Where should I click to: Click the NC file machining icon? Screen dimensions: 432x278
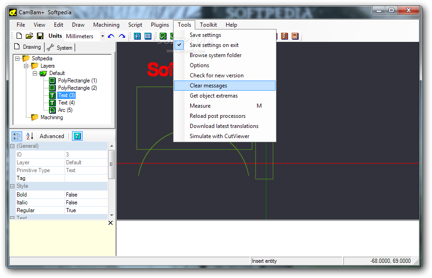pos(295,36)
